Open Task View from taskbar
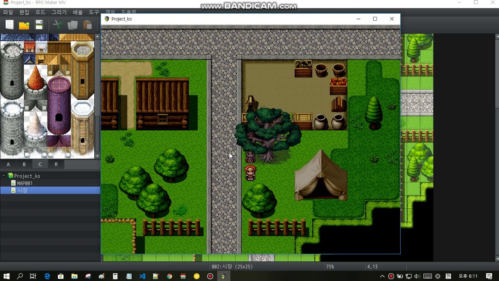 tap(33, 276)
